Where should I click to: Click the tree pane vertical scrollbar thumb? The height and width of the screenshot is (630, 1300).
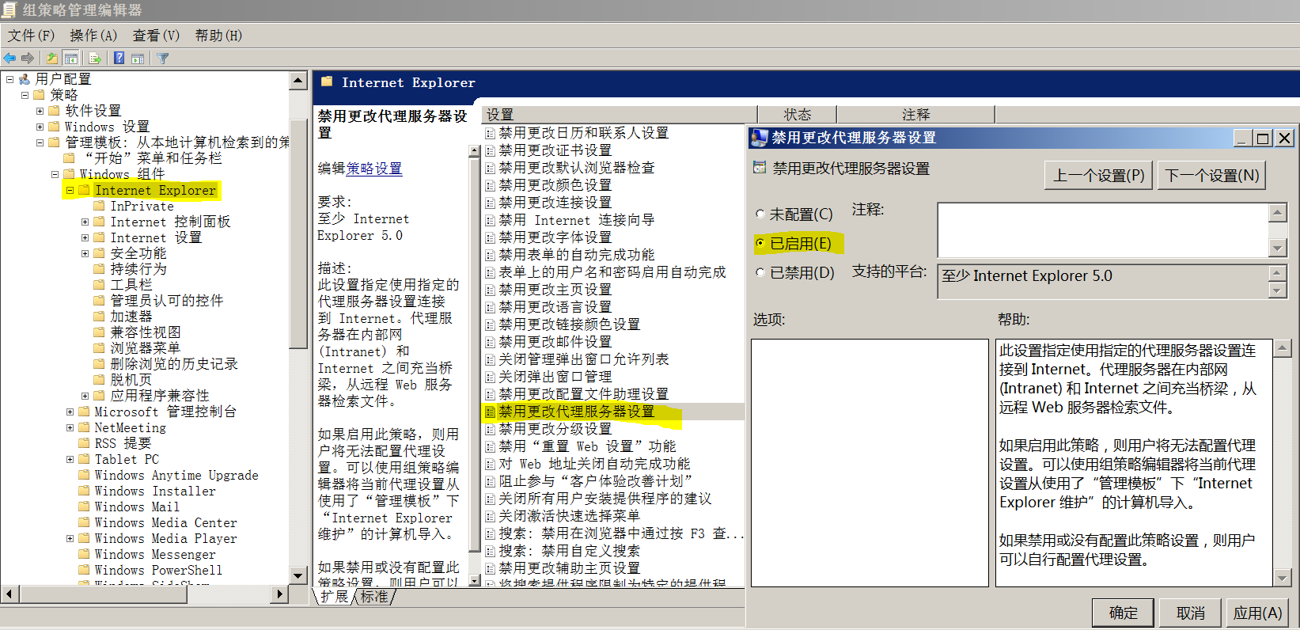coord(298,233)
